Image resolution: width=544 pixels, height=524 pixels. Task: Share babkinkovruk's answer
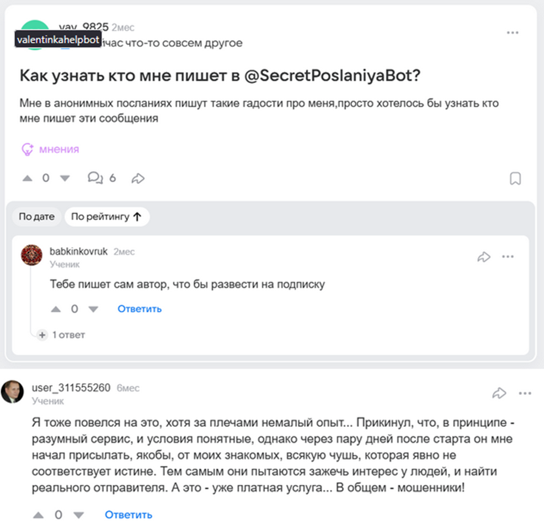click(484, 257)
